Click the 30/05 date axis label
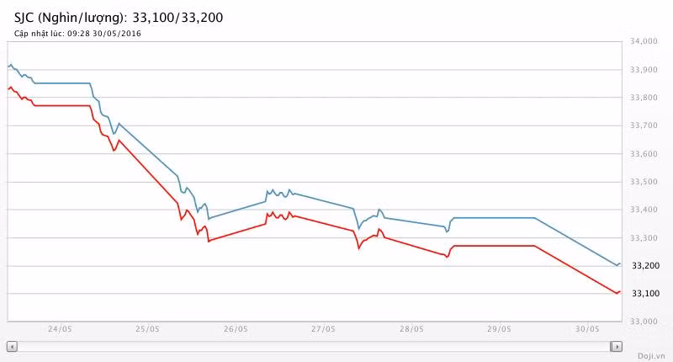Viewport: 673px width, 362px height. 587,329
